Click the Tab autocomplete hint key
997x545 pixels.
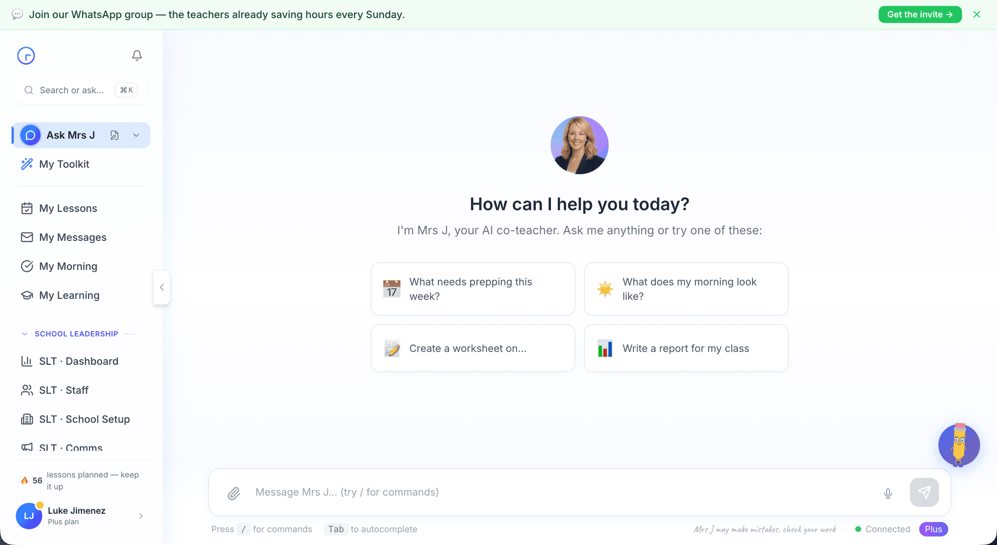[335, 529]
